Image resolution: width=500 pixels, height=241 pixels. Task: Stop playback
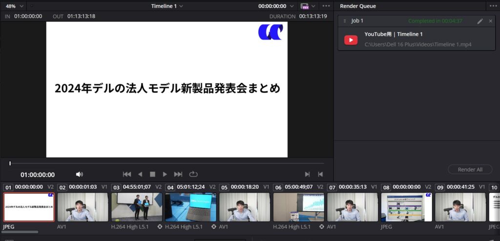152,174
